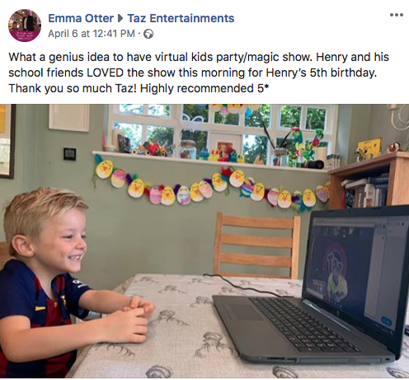Click the window sill decorations in photo

click(x=214, y=150)
